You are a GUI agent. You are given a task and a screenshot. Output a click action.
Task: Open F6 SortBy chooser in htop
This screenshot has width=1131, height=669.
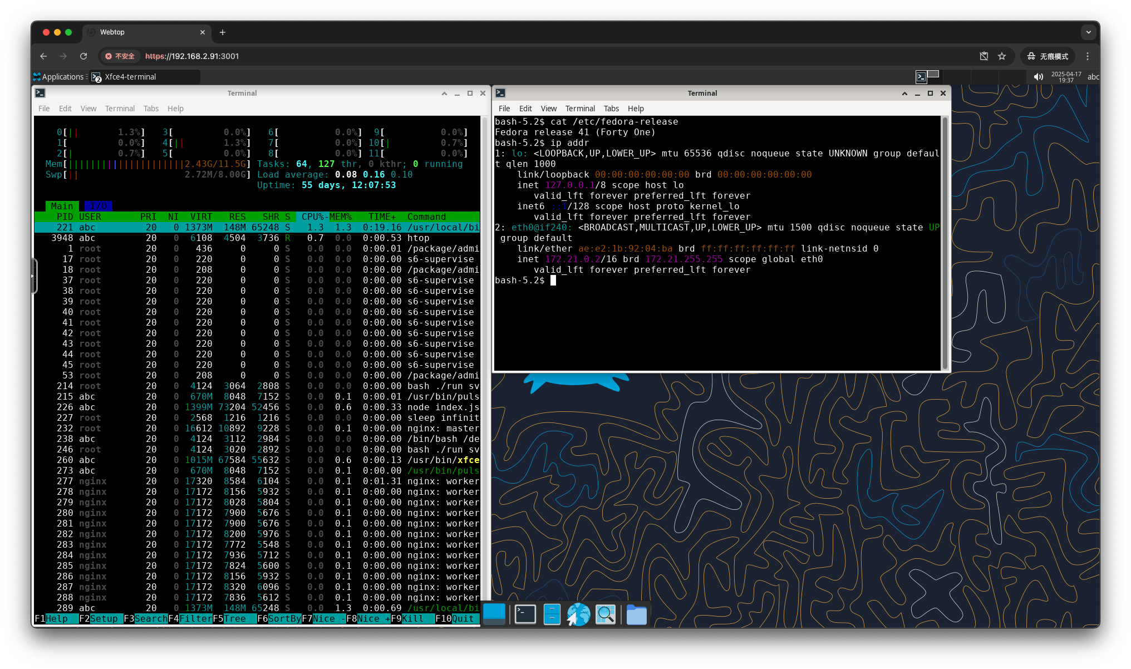[x=279, y=618]
